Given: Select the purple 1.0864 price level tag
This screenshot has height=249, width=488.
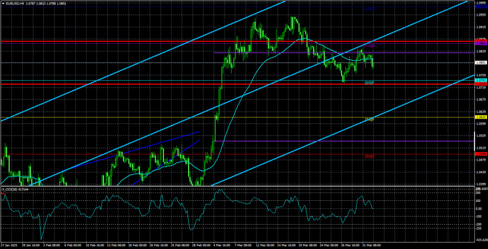Looking at the screenshot, I should coord(481,43).
